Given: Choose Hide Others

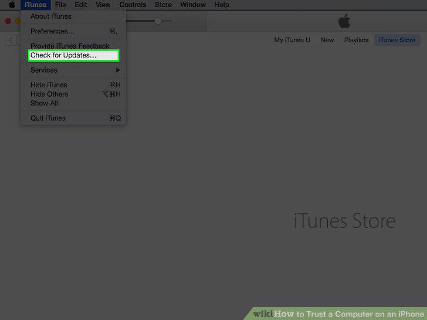Looking at the screenshot, I should (73, 94).
